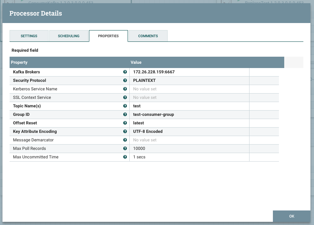This screenshot has width=314, height=225.
Task: Click the Security Protocol property name
Action: (x=29, y=80)
